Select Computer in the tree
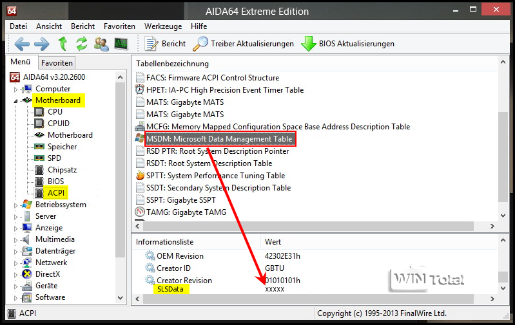 tap(53, 89)
